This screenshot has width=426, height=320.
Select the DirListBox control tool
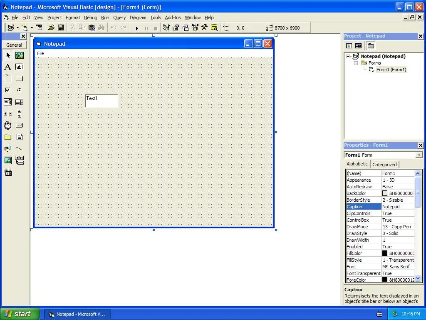(x=8, y=137)
